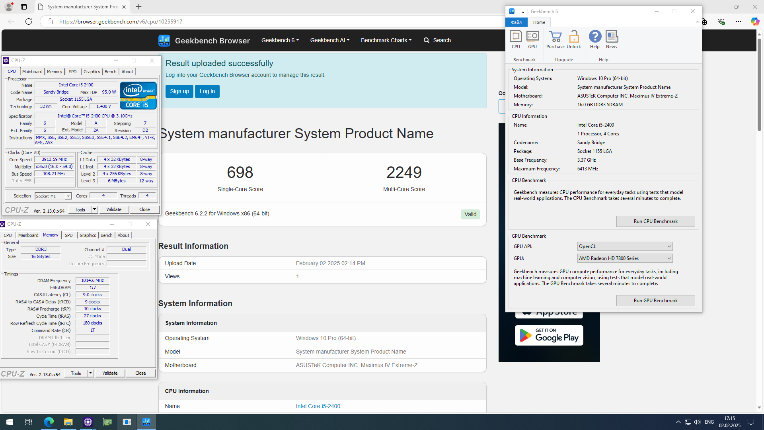This screenshot has height=430, width=764.
Task: Open the Файл tab in Geekbench 6
Action: pyautogui.click(x=516, y=22)
